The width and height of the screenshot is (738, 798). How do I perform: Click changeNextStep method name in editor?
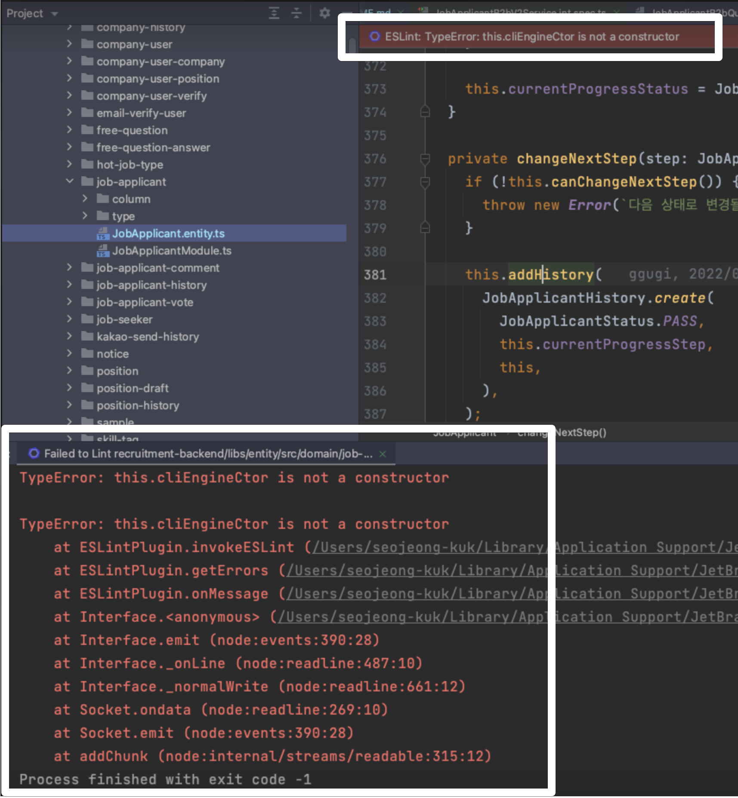pyautogui.click(x=577, y=159)
